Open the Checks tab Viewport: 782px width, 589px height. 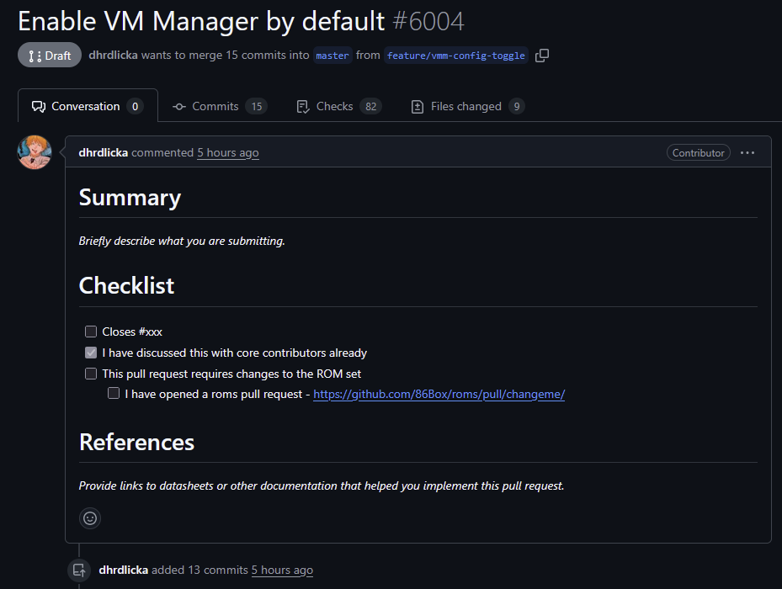pyautogui.click(x=339, y=106)
